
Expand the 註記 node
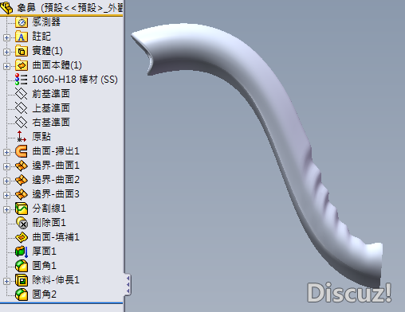coord(7,37)
